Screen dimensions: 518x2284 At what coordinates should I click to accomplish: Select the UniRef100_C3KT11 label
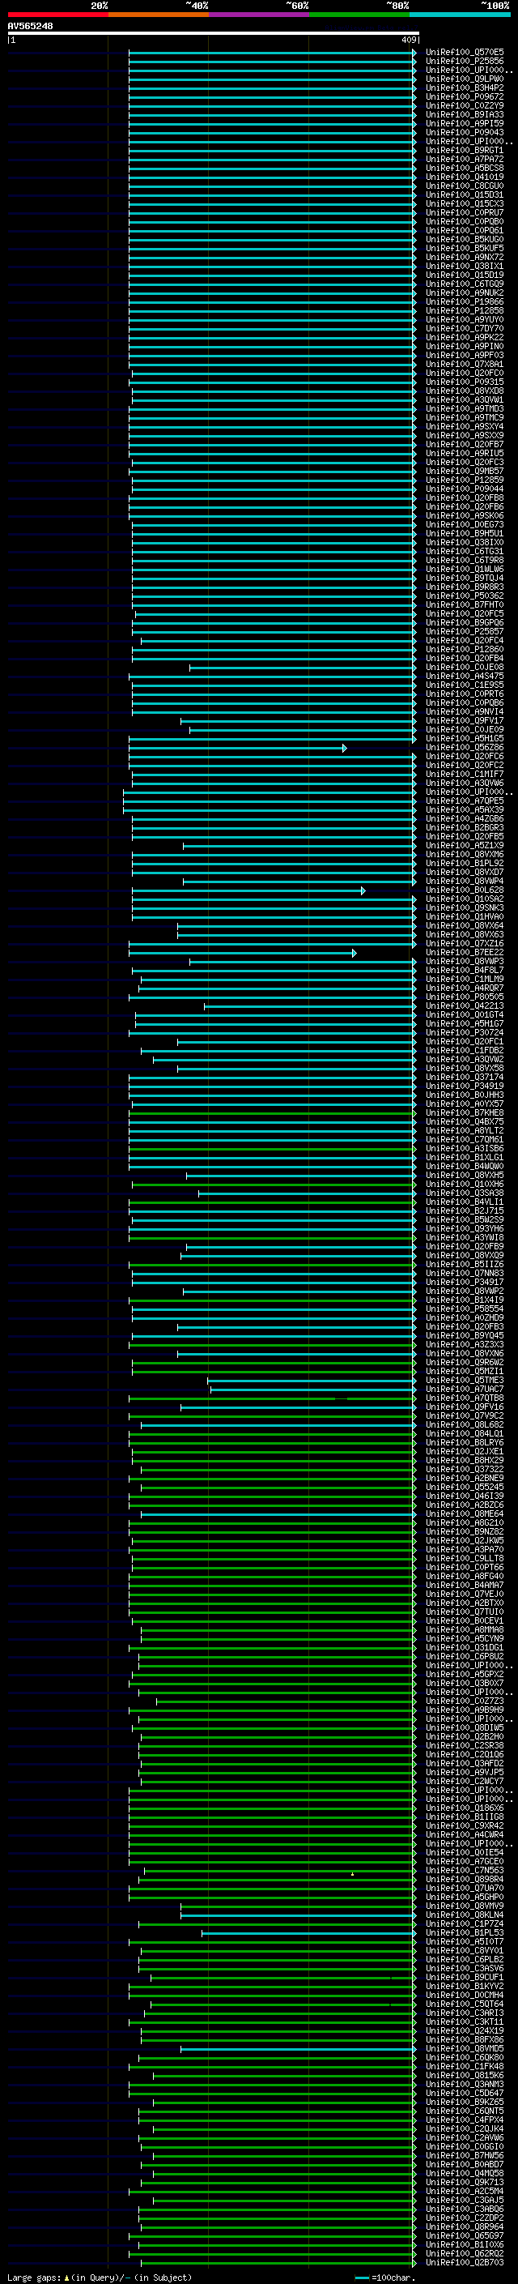pos(465,2021)
